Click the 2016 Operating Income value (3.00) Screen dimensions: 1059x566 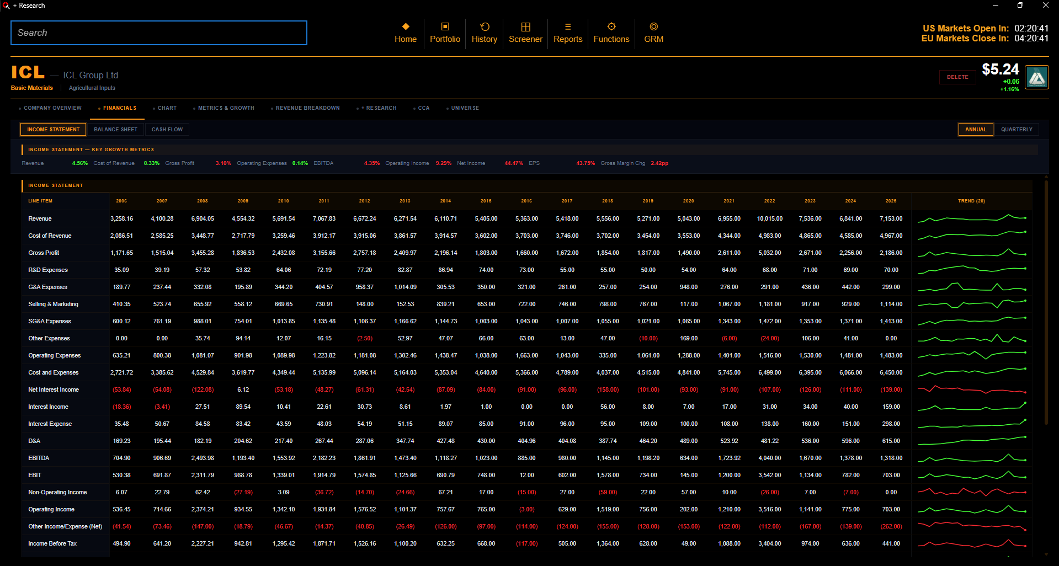[x=526, y=510]
